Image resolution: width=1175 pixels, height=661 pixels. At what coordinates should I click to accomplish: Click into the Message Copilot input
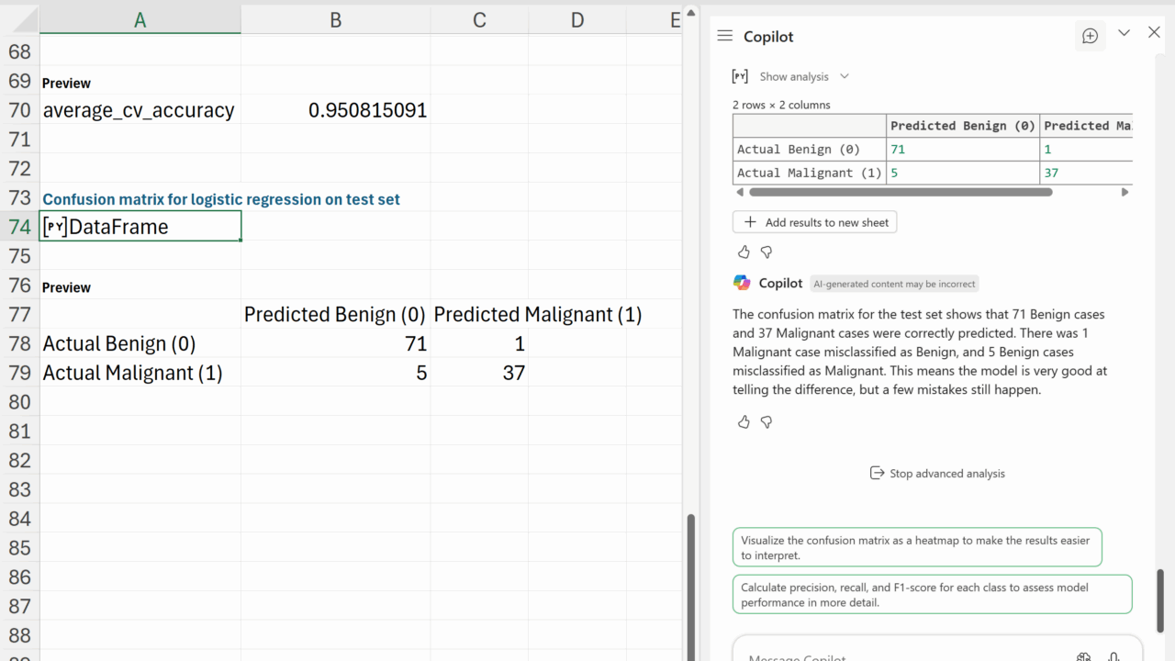click(x=900, y=654)
